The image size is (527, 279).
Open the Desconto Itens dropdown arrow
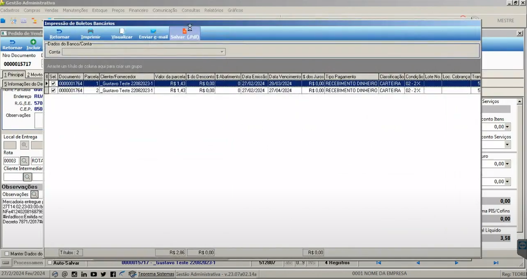pyautogui.click(x=508, y=127)
